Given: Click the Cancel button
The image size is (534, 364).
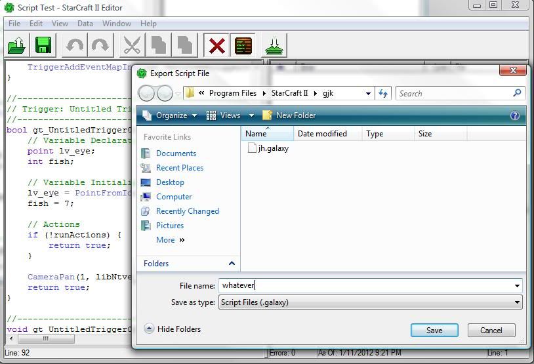Looking at the screenshot, I should pos(491,331).
